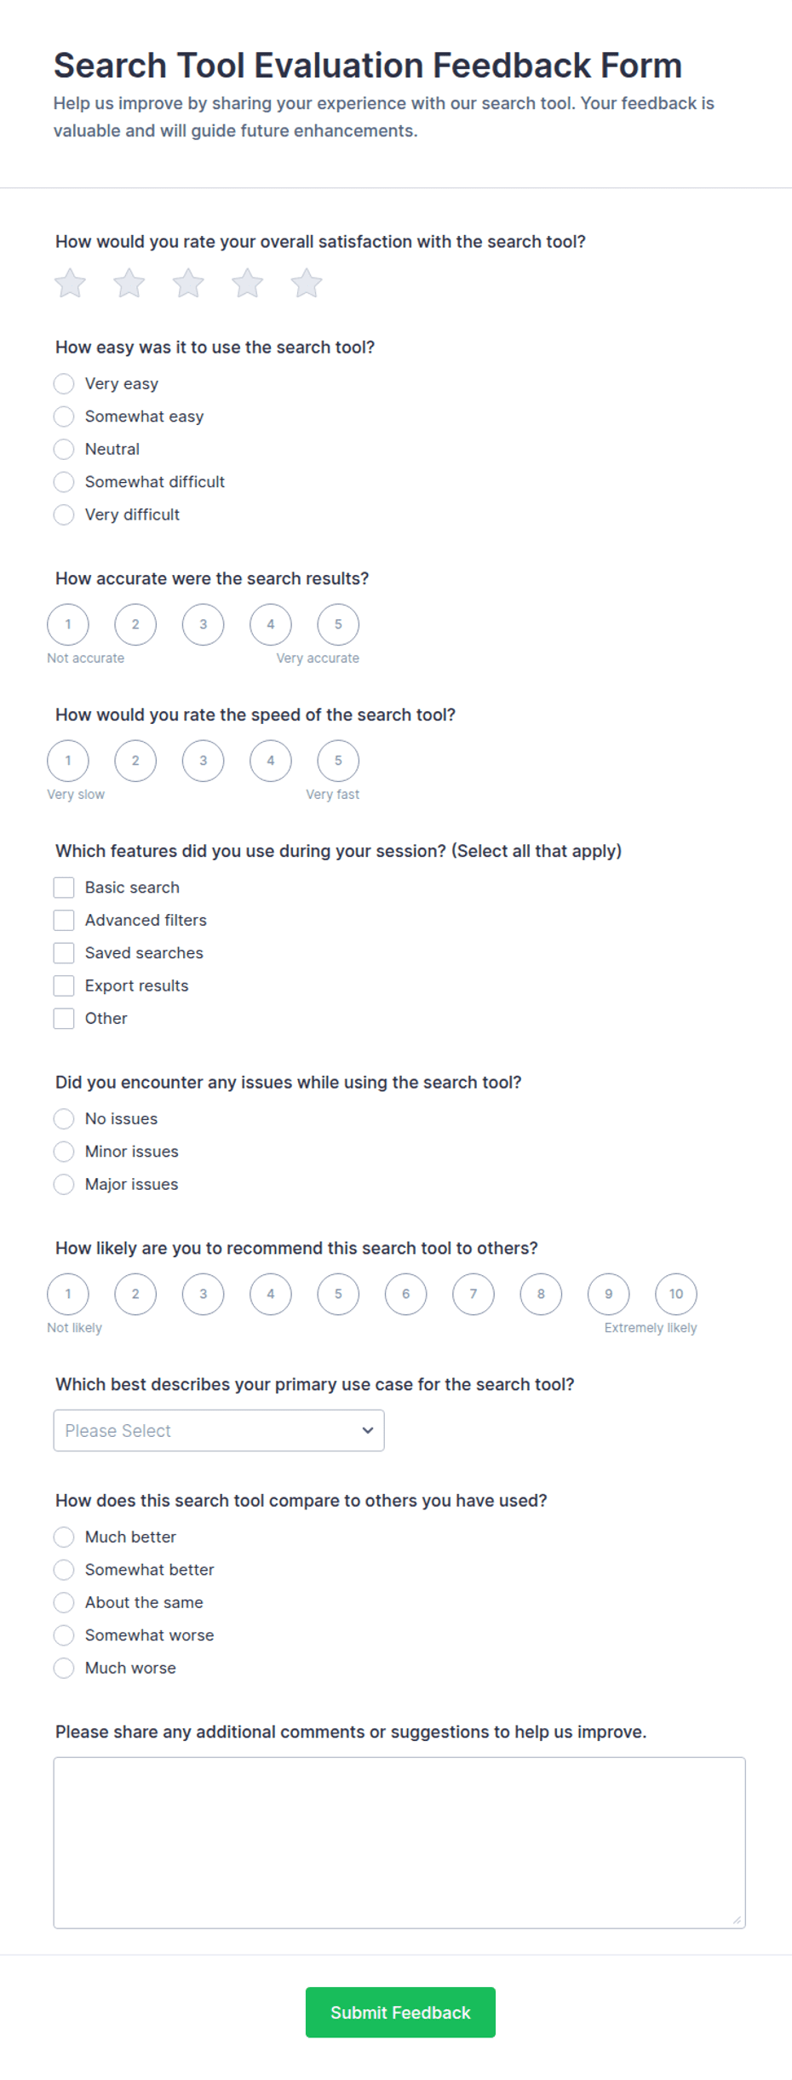
Task: Set search speed rating to 5
Action: [x=338, y=761]
